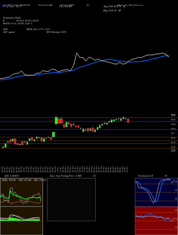The image size is (178, 235).
Task: Click the ADX +DY -DY header readout
Action: [x=23, y=180]
